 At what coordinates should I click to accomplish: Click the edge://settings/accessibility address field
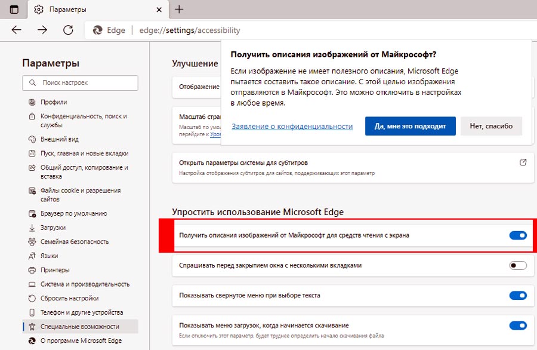click(x=190, y=30)
